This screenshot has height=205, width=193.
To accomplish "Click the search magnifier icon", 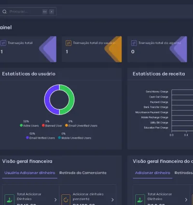I will tap(4, 12).
